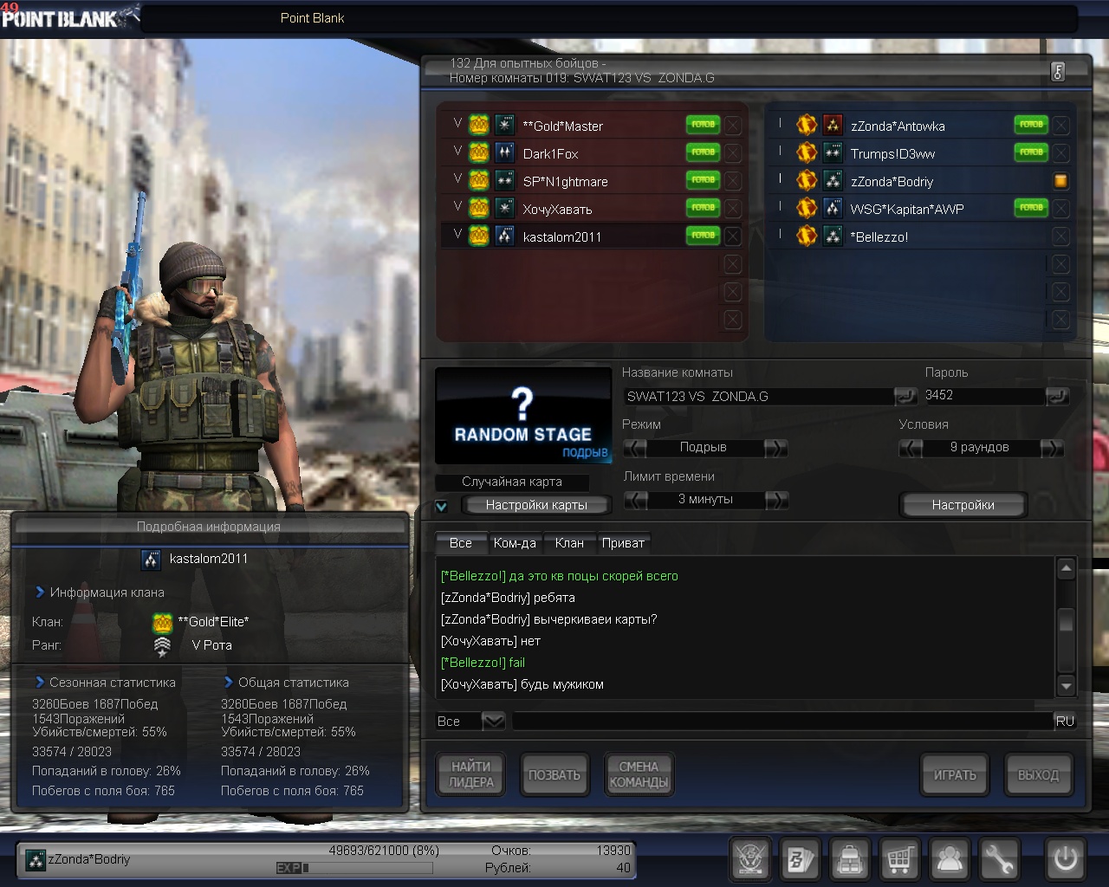Start the match with ИГРАТЬ

[x=955, y=774]
